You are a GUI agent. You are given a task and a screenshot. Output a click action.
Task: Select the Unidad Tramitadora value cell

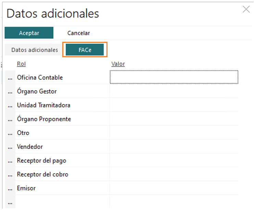point(174,105)
